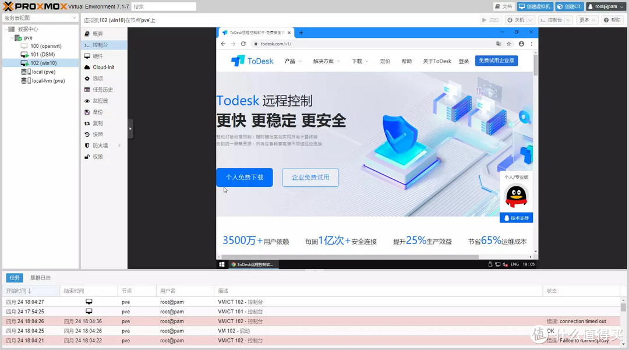This screenshot has width=629, height=350.
Task: Click 创建CT create container button
Action: [x=569, y=6]
